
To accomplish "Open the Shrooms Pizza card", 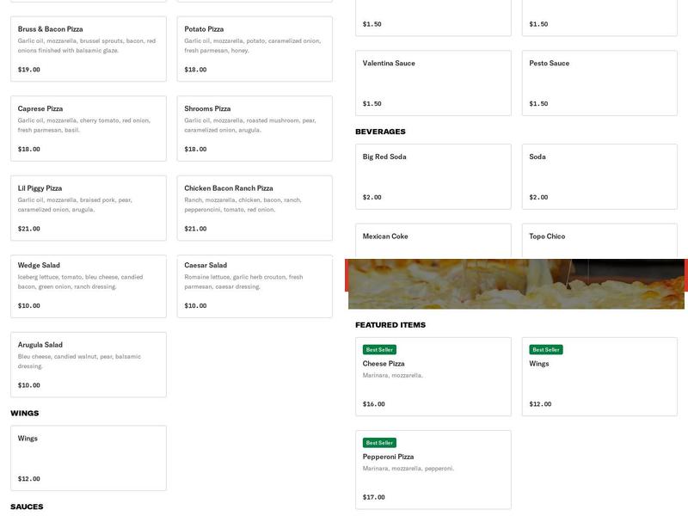I will (x=255, y=128).
